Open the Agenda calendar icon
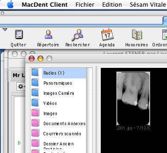The image size is (167, 153). (x=107, y=34)
